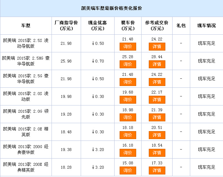Click bare car price 18.98
Viewport: 223px width, 177px height.
tap(128, 110)
